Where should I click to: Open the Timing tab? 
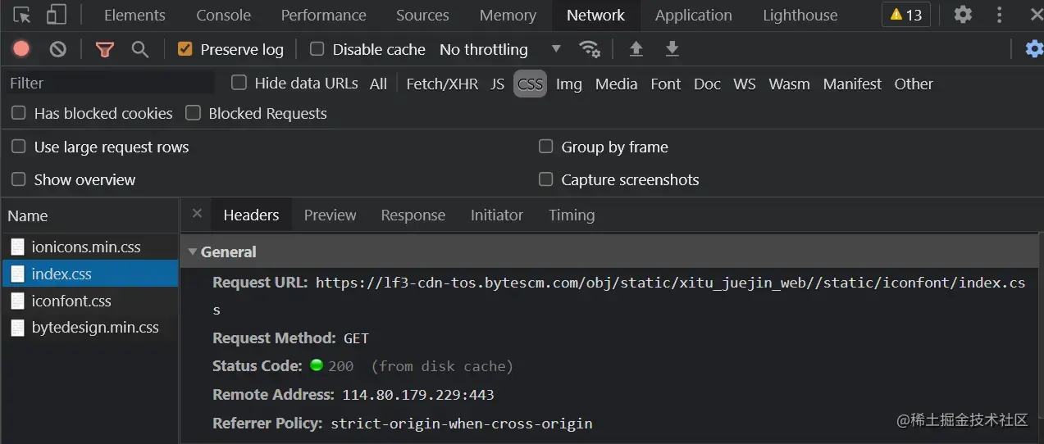pyautogui.click(x=572, y=215)
